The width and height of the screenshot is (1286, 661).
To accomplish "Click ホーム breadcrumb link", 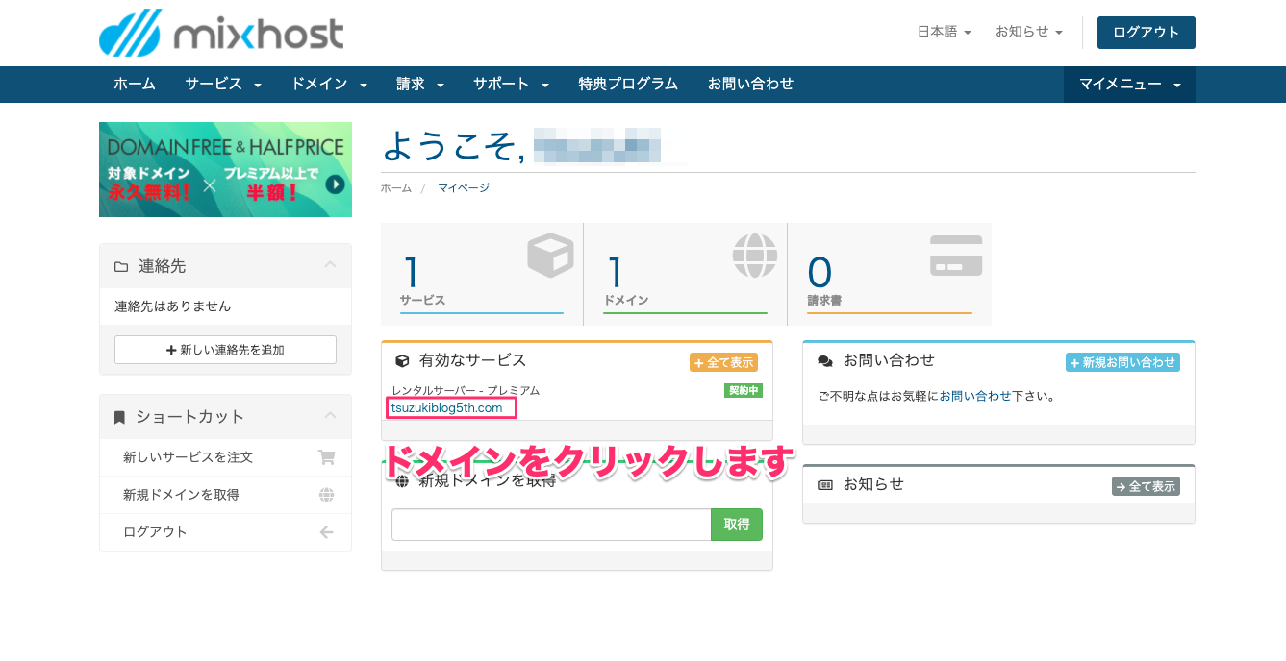I will (395, 187).
